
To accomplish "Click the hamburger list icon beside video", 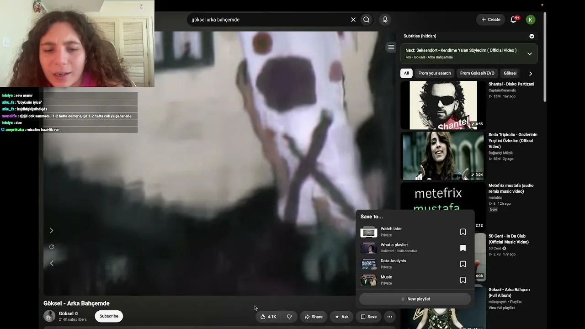I will (x=391, y=47).
